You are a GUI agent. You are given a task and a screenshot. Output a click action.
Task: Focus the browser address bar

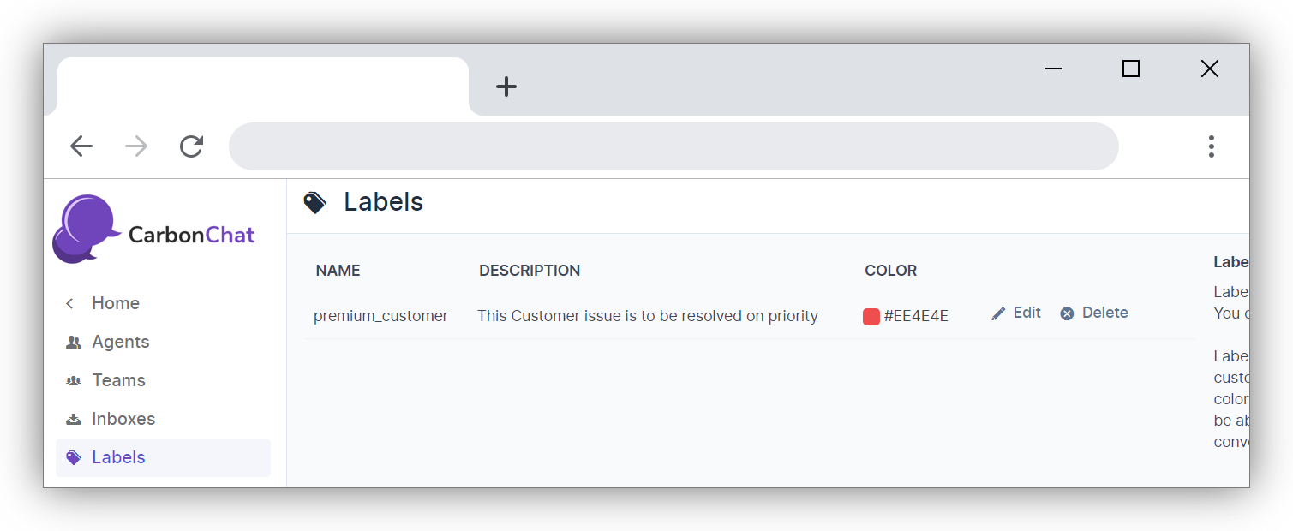673,146
